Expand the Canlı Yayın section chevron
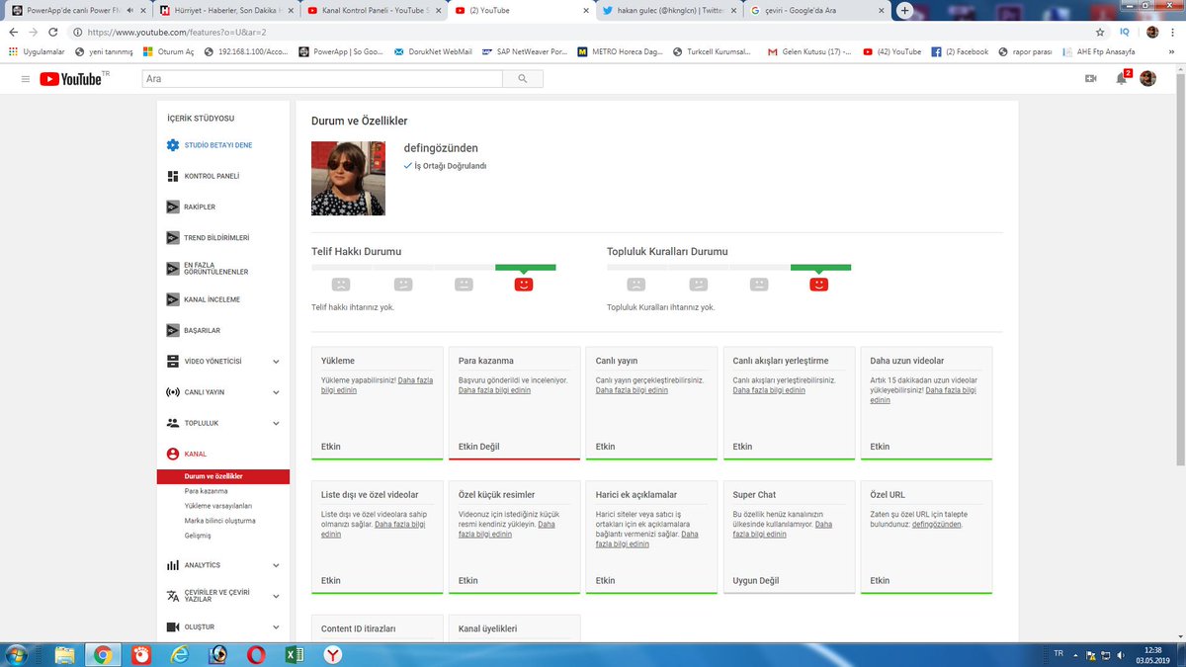Screen dimensions: 1186x667 point(276,392)
